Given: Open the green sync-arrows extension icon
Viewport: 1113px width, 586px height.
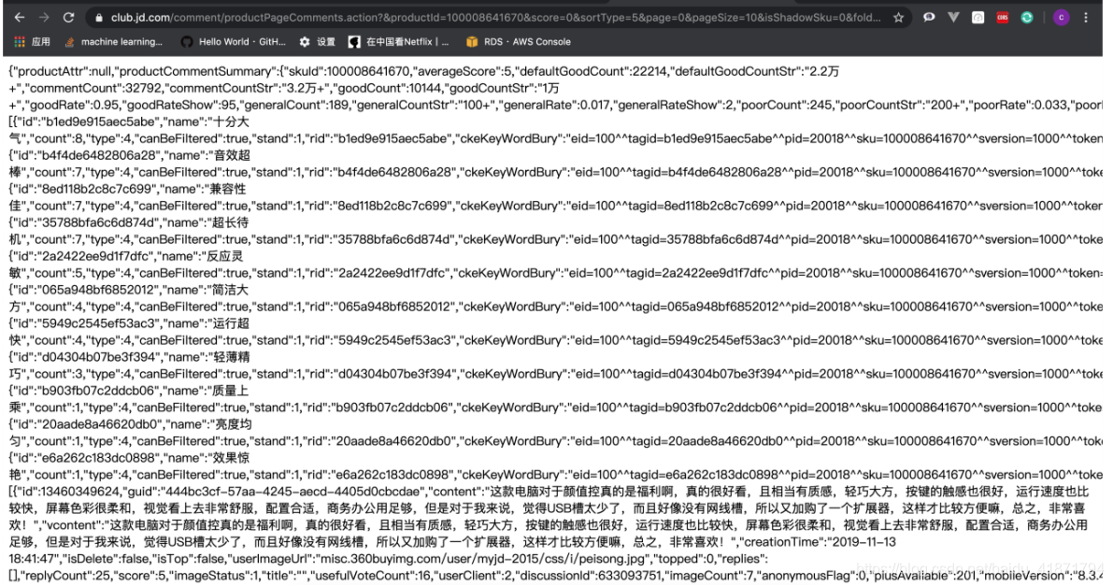Looking at the screenshot, I should 1026,18.
